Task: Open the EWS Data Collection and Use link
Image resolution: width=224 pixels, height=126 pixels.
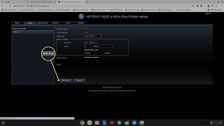Action: point(112,87)
